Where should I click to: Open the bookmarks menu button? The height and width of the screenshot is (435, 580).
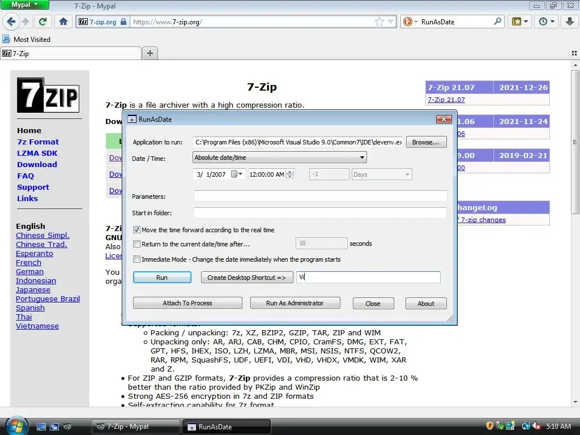(x=520, y=22)
